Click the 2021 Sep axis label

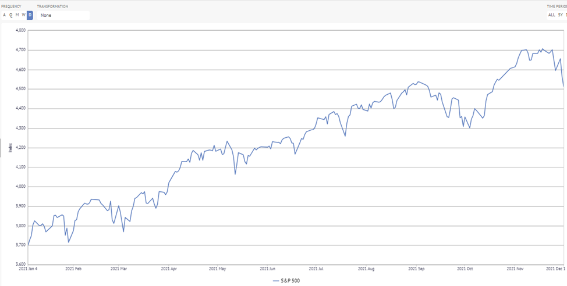pyautogui.click(x=416, y=269)
